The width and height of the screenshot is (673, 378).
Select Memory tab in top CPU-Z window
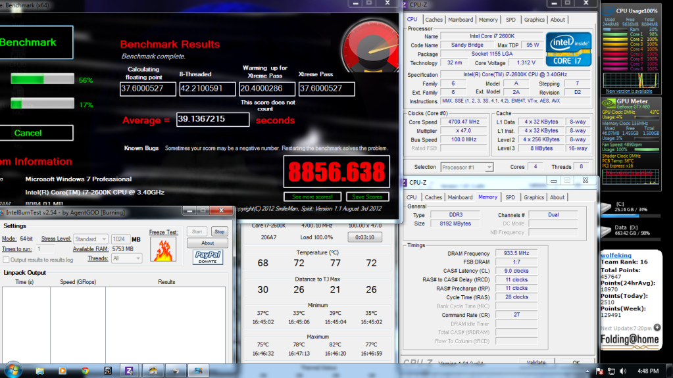tap(488, 20)
